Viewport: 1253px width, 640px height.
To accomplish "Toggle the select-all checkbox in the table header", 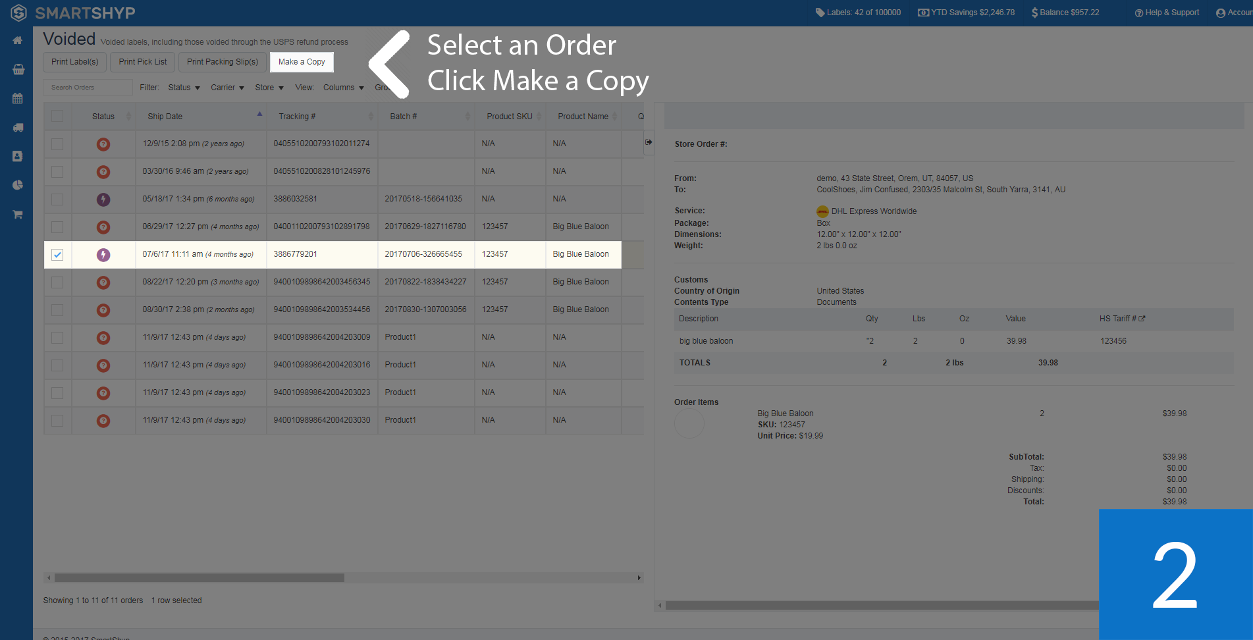I will [x=57, y=117].
